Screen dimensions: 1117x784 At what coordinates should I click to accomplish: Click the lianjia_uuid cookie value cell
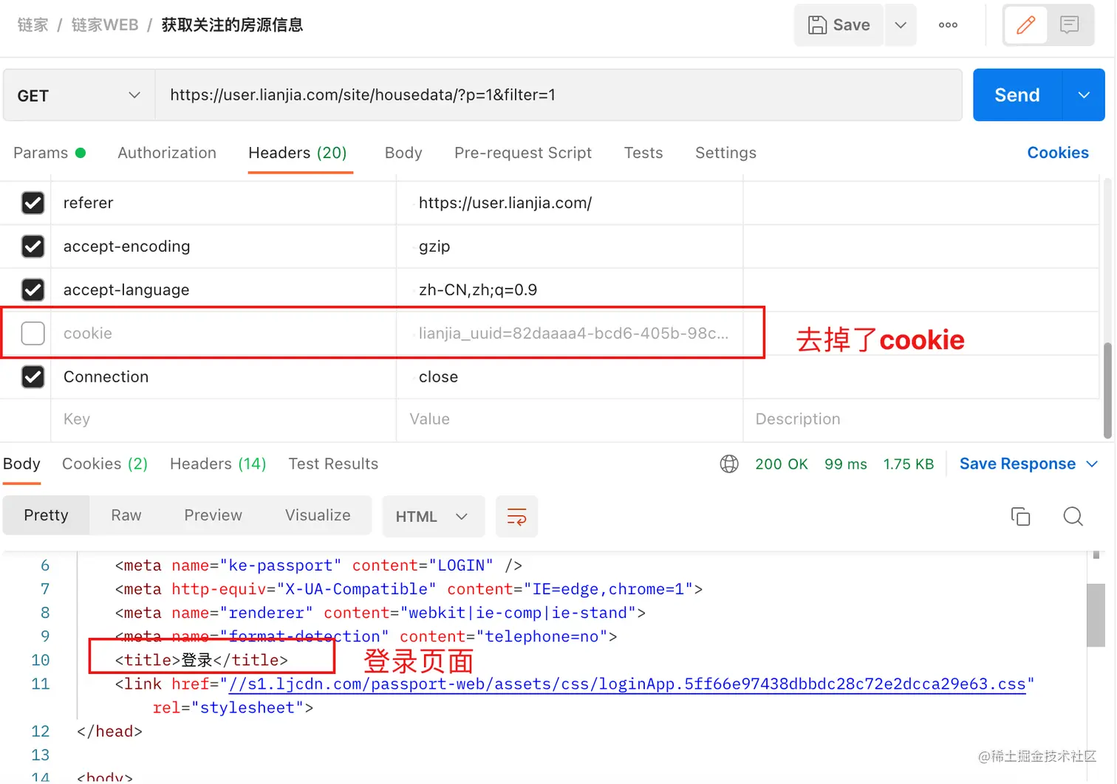click(x=570, y=334)
